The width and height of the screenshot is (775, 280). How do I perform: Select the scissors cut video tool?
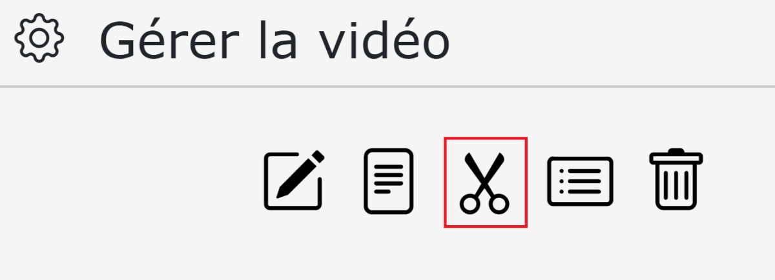point(484,181)
